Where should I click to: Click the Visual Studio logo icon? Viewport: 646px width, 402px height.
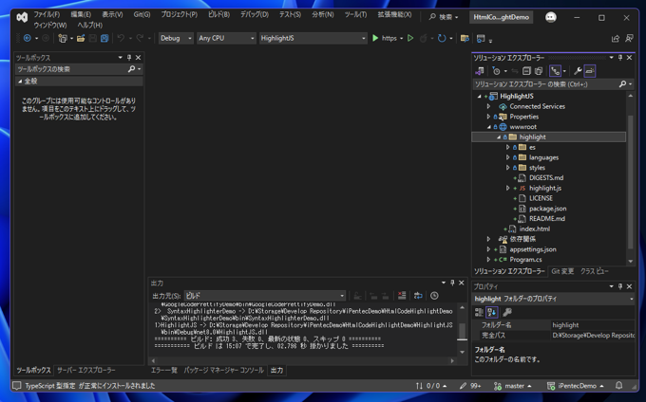coord(22,17)
